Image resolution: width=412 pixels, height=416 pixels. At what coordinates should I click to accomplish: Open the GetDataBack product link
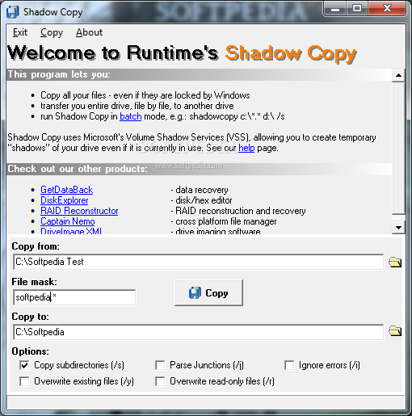[67, 190]
